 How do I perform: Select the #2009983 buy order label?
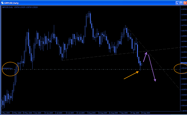coord(7,68)
